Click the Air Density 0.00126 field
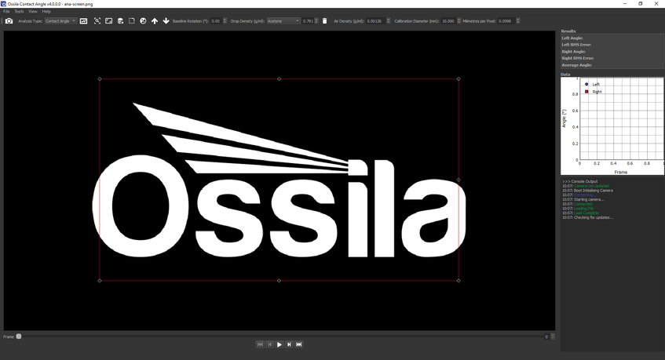This screenshot has width=665, height=360. (x=376, y=20)
